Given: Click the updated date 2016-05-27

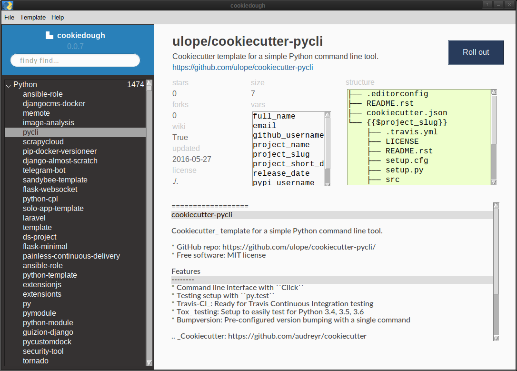Looking at the screenshot, I should click(x=191, y=160).
